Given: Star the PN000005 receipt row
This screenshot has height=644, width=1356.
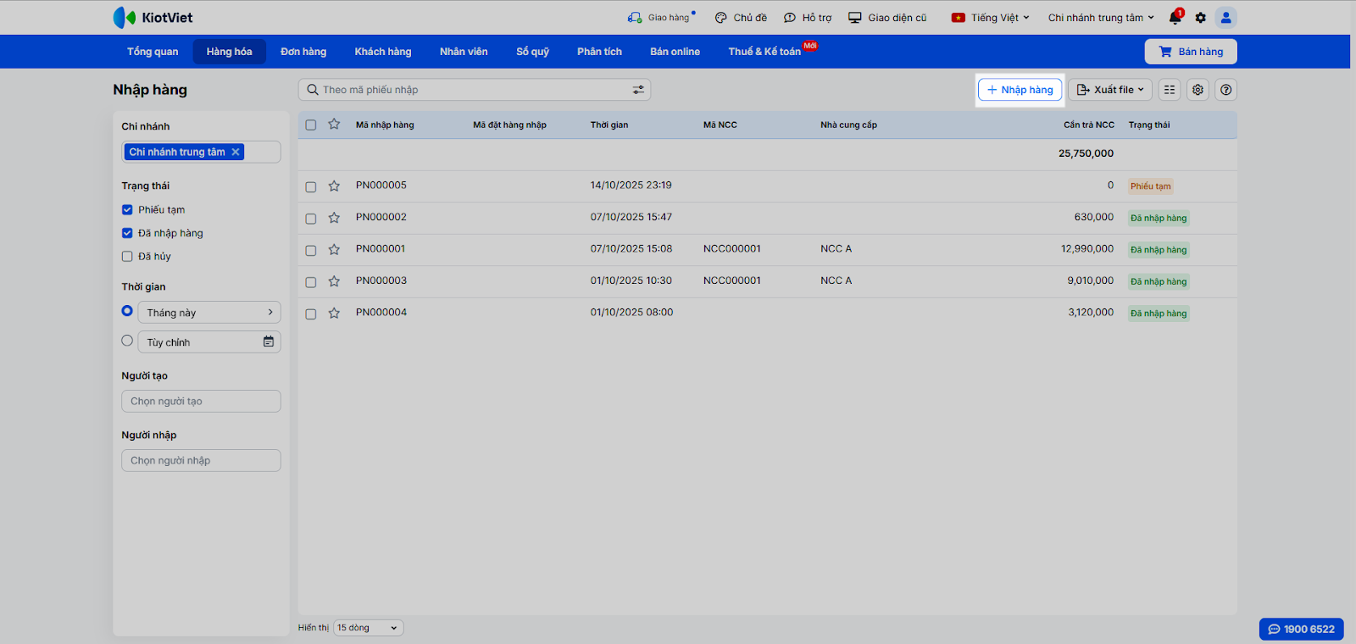Looking at the screenshot, I should point(334,186).
